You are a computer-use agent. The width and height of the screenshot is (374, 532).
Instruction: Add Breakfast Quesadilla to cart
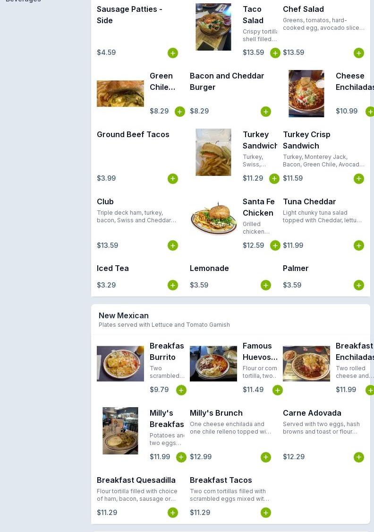click(x=173, y=512)
